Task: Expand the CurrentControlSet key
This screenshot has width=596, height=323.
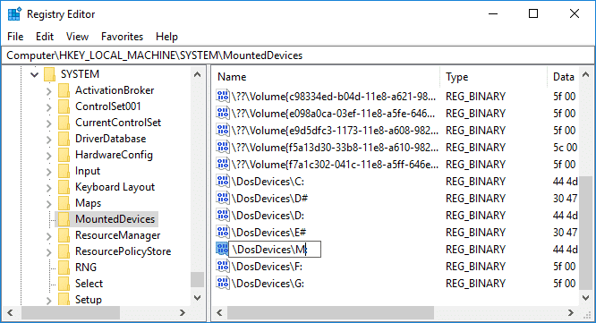Action: pos(48,123)
